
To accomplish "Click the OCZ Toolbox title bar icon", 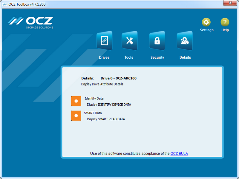I will click(5, 4).
